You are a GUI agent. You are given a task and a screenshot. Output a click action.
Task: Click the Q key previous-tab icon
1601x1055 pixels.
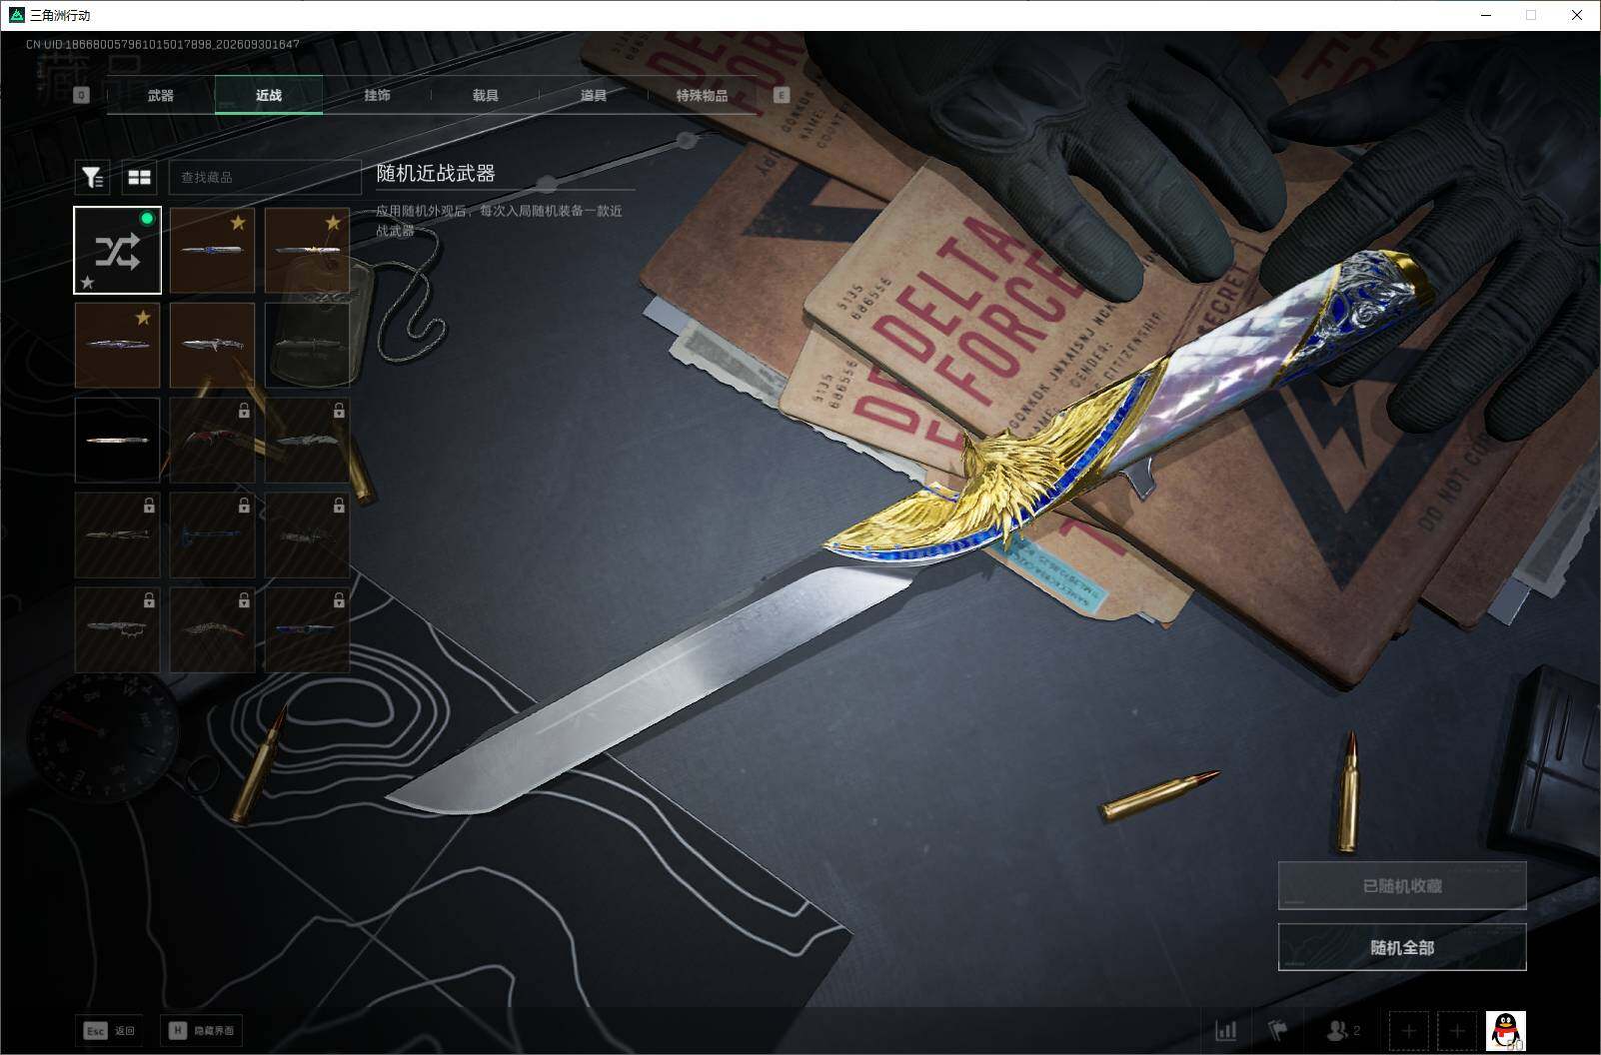click(82, 95)
